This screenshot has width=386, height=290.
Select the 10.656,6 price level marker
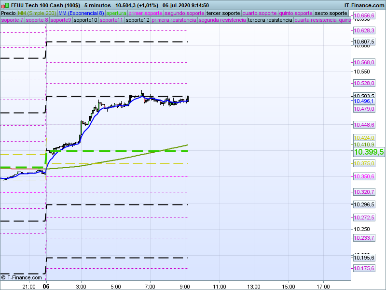click(364, 15)
